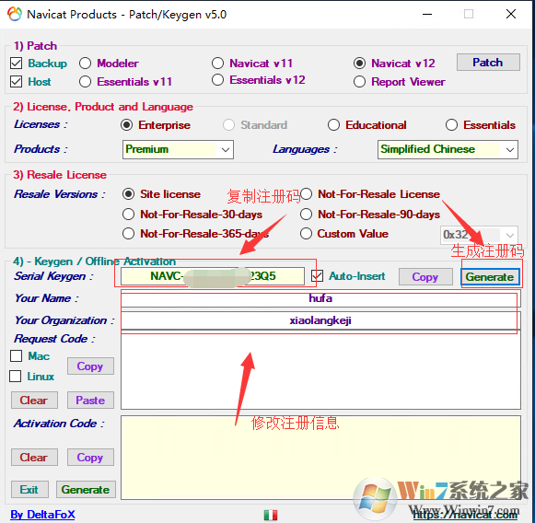Click Generate next to serial keygen
The image size is (535, 523).
click(x=490, y=276)
